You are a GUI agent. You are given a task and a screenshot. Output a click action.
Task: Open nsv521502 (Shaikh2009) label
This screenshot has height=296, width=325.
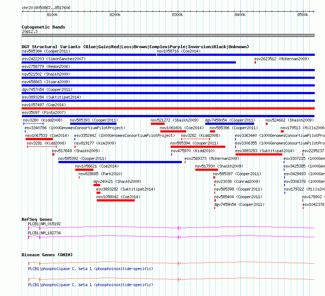[x=46, y=74]
